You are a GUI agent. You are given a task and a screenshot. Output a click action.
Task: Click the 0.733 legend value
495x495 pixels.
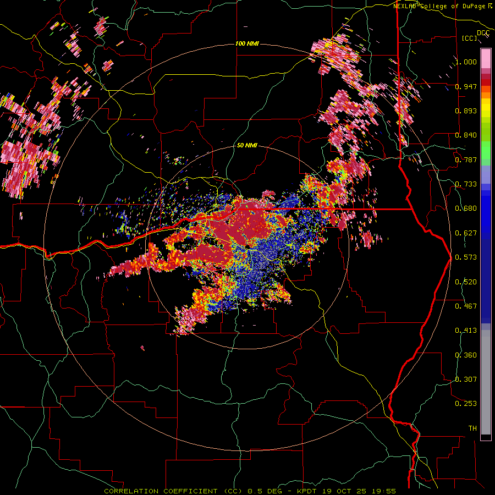[466, 184]
